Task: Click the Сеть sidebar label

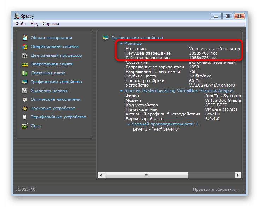Action: 36,126
